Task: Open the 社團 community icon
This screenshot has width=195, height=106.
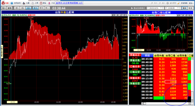Action: point(24,3)
